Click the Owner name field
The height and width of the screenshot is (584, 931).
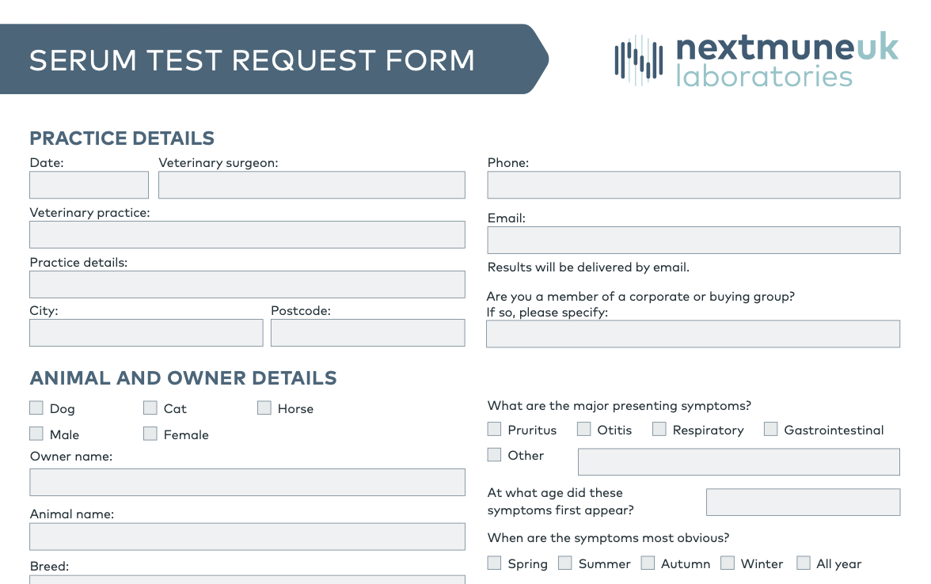pos(247,483)
